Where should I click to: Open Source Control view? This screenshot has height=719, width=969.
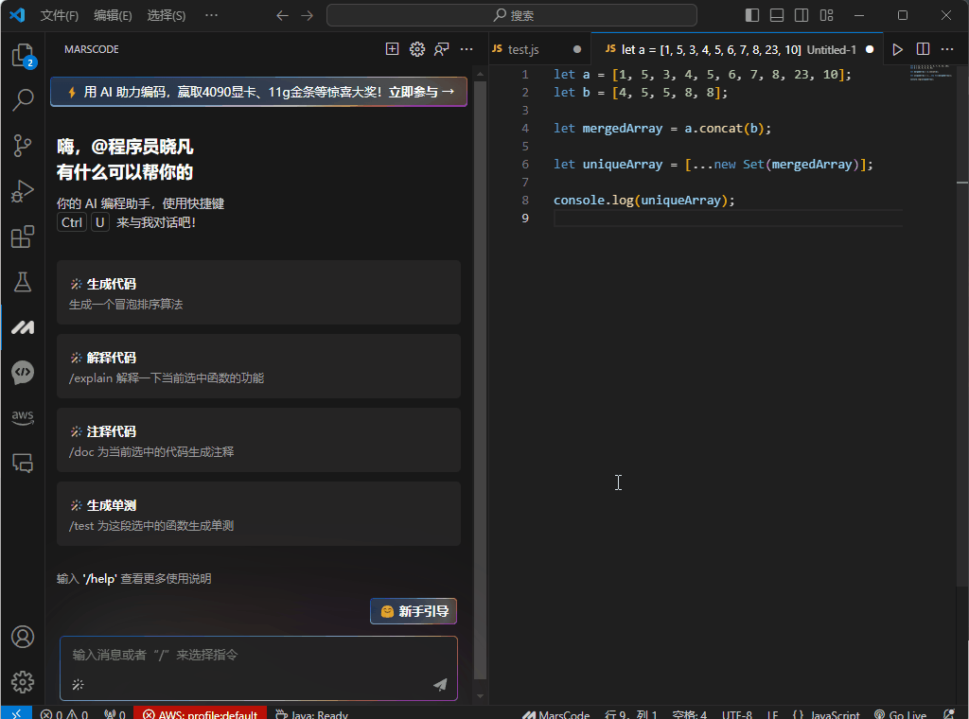pos(23,145)
